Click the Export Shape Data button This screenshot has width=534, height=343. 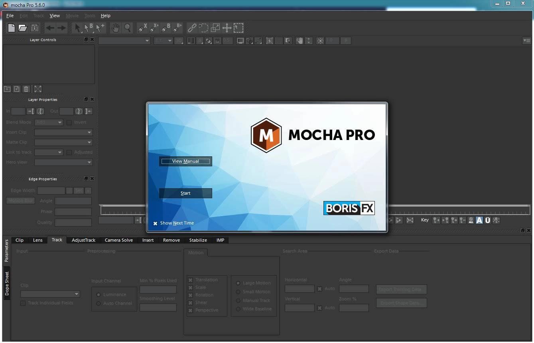pyautogui.click(x=402, y=303)
